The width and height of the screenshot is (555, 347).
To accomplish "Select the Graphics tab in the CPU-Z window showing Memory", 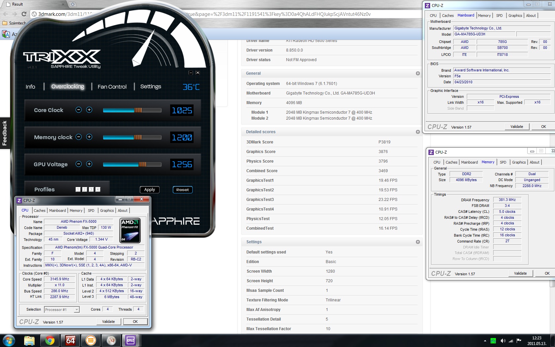I will point(519,162).
